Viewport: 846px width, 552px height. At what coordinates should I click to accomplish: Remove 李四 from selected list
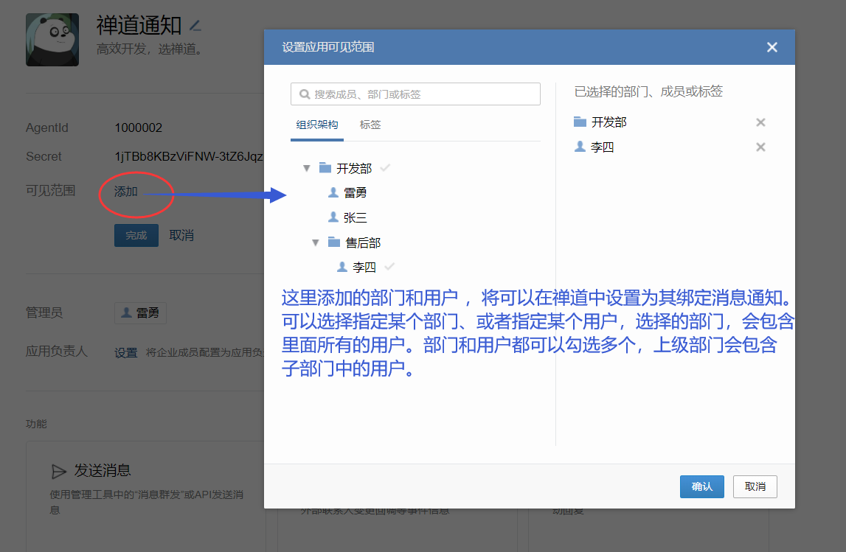coord(760,147)
